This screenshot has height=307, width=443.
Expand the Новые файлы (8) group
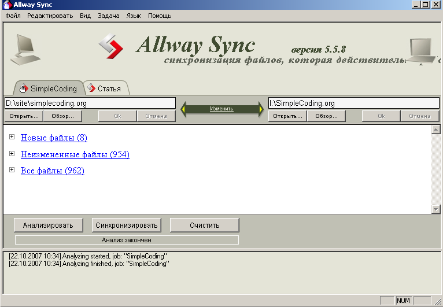(12, 137)
